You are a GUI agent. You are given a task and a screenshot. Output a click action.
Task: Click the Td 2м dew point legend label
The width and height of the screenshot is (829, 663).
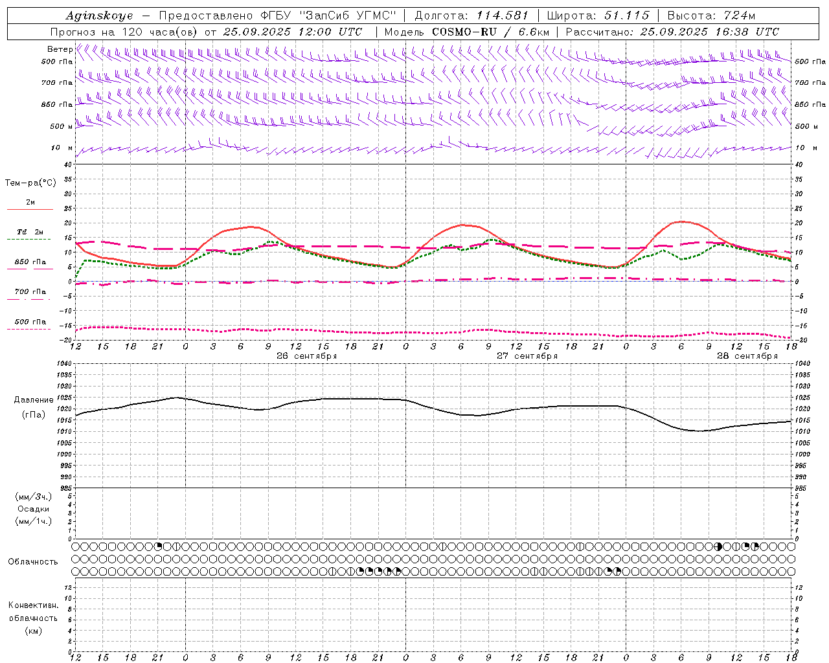30,232
